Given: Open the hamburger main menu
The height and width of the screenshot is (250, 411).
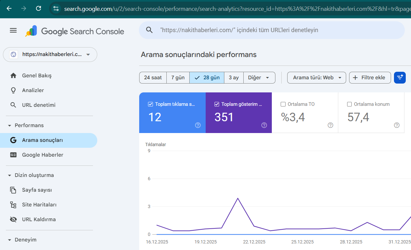Looking at the screenshot, I should click(13, 30).
